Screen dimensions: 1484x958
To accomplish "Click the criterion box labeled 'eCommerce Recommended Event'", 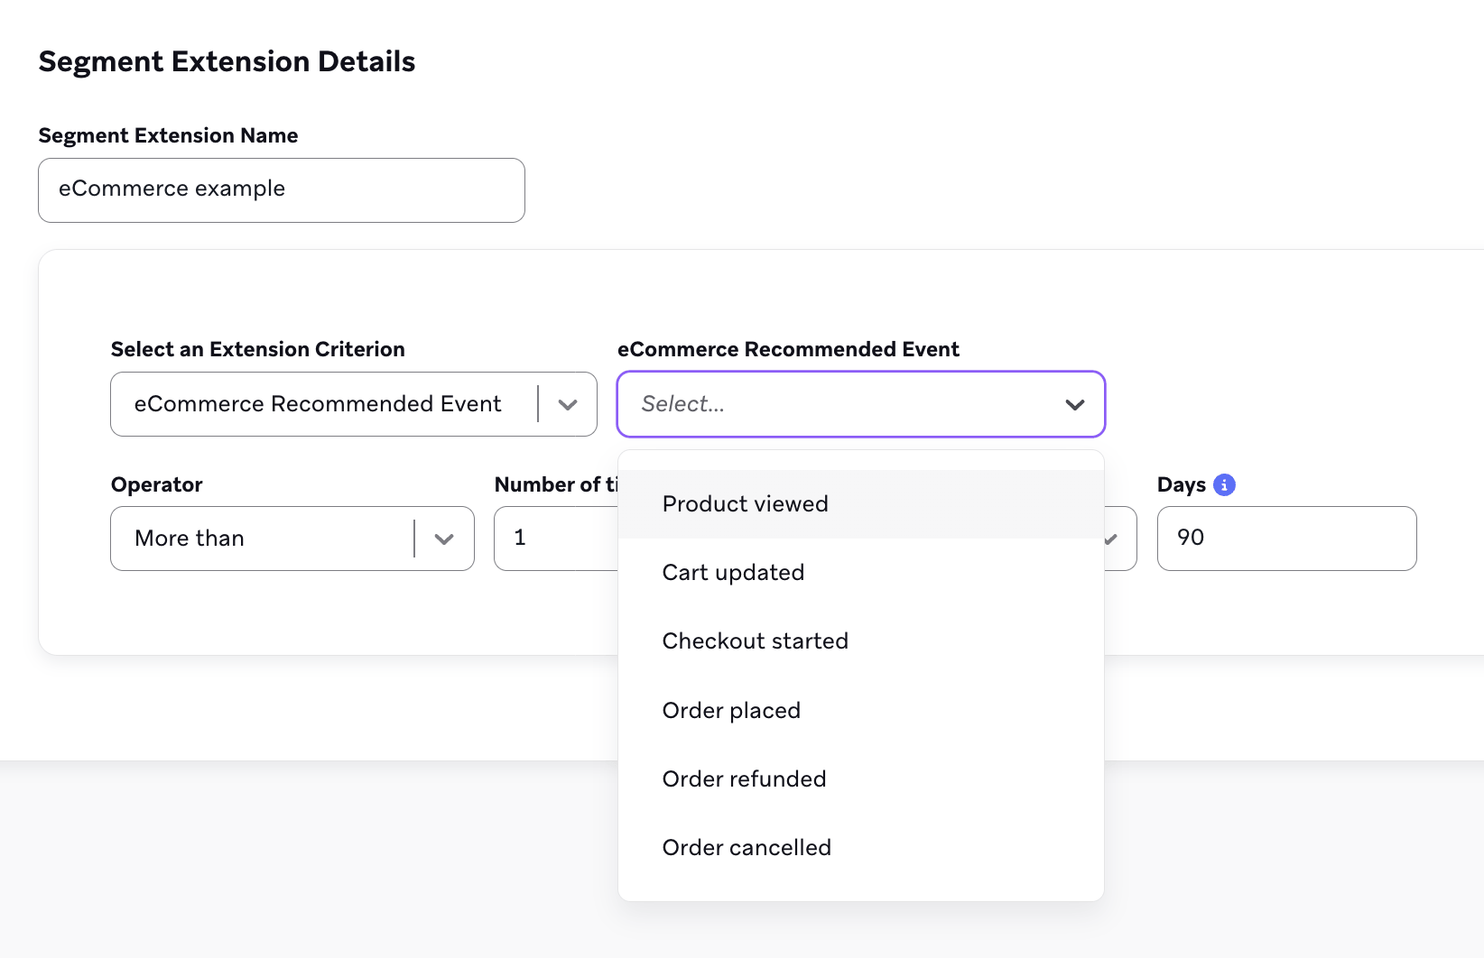I will (318, 404).
